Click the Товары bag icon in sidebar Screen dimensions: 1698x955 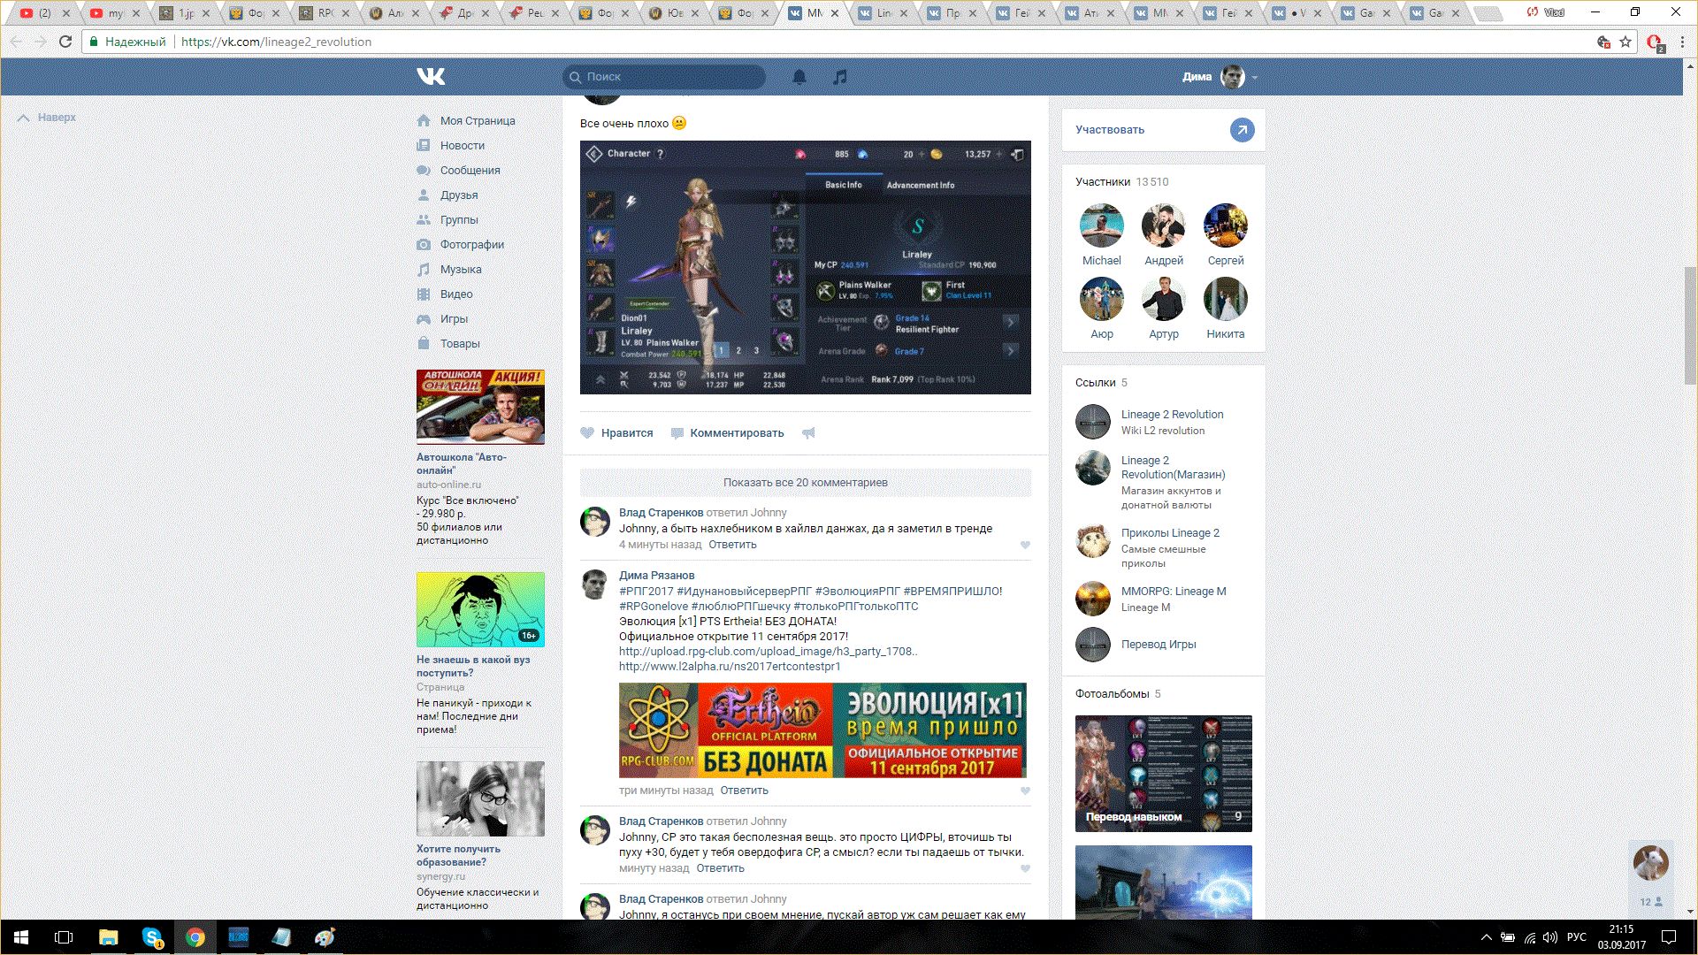pyautogui.click(x=424, y=344)
